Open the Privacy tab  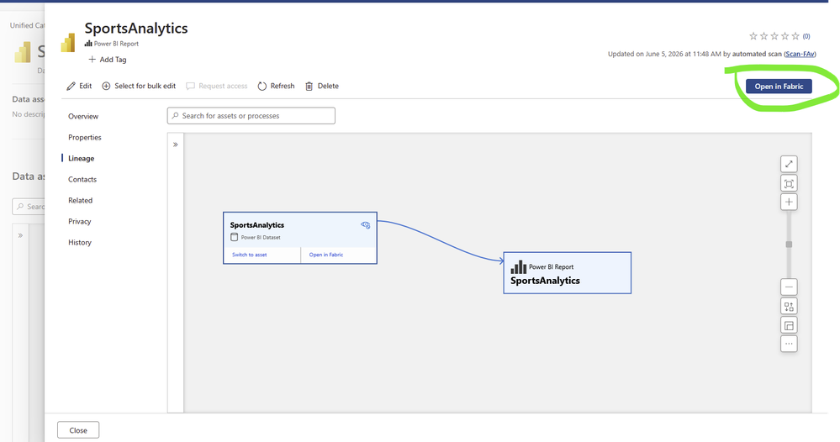[79, 221]
